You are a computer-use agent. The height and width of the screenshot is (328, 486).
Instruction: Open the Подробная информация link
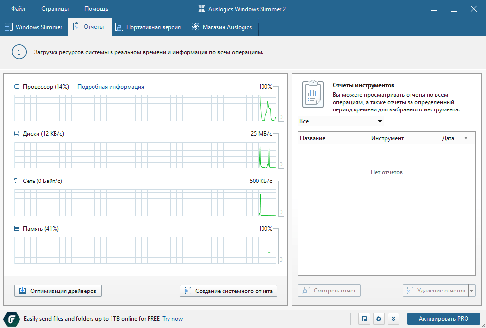point(111,87)
